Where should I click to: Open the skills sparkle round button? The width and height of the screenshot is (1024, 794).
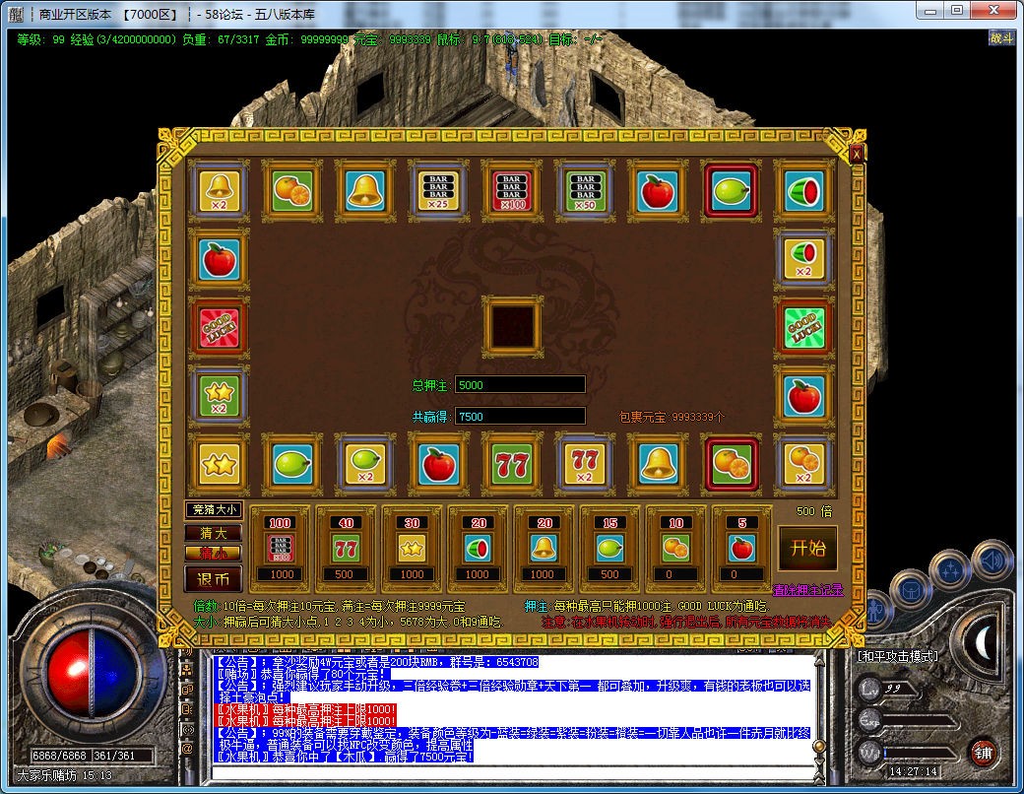click(x=950, y=570)
